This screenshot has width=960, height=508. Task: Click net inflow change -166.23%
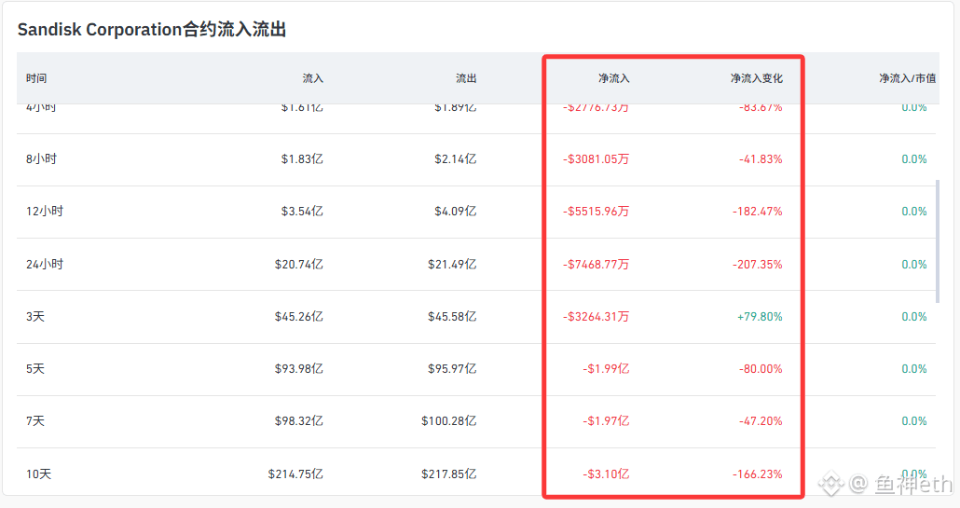click(758, 474)
